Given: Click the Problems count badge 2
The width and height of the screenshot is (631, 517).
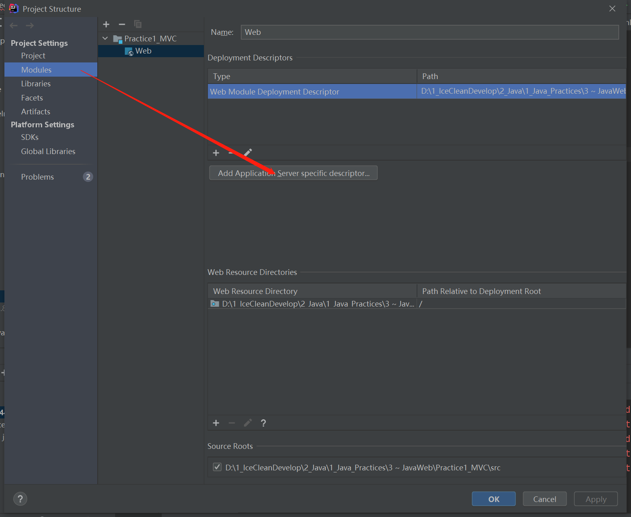Looking at the screenshot, I should click(x=88, y=177).
